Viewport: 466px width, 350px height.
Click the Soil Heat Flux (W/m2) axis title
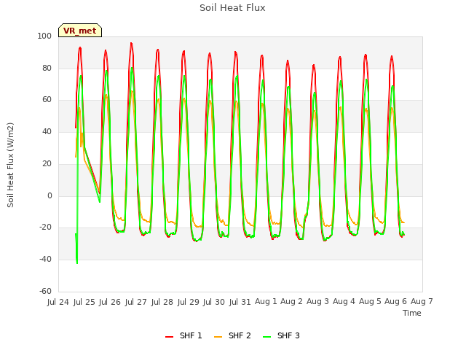pos(10,165)
